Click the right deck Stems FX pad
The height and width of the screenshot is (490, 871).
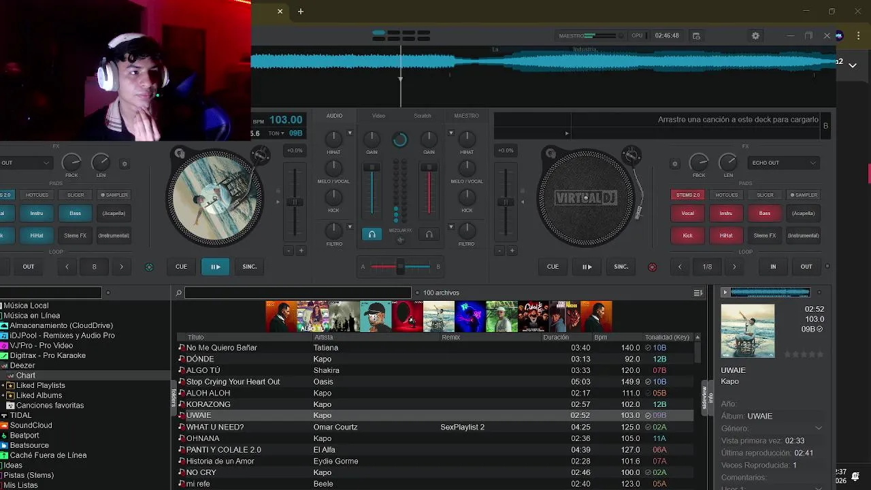click(x=765, y=235)
